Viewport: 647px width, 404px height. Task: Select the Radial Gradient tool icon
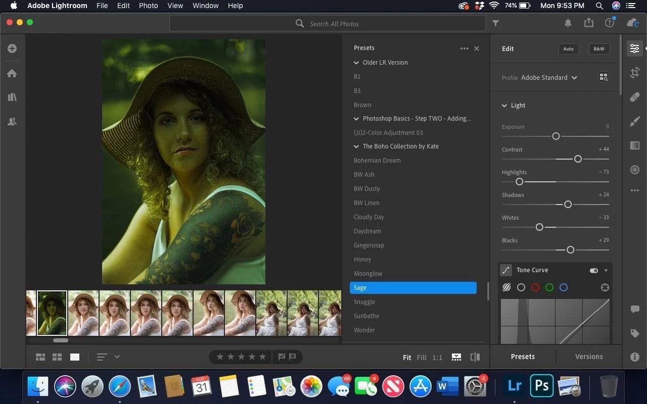point(635,170)
